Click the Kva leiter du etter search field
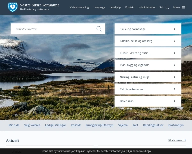The image size is (192, 154). 54,29
